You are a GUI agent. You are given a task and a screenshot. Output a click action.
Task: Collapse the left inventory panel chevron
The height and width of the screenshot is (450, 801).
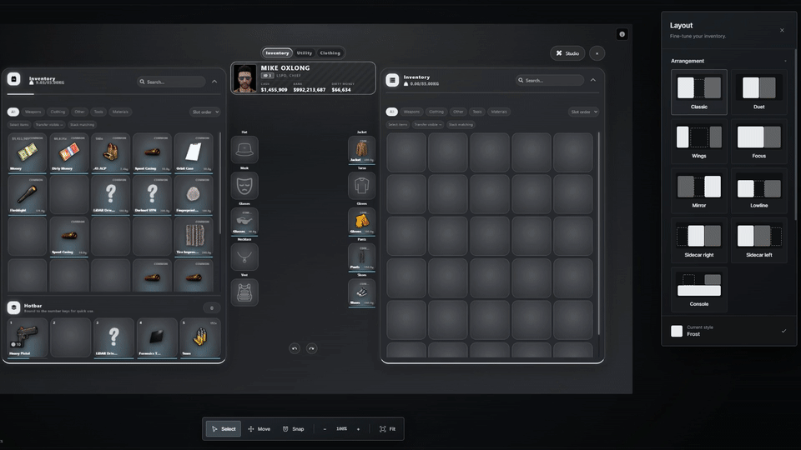click(x=214, y=82)
